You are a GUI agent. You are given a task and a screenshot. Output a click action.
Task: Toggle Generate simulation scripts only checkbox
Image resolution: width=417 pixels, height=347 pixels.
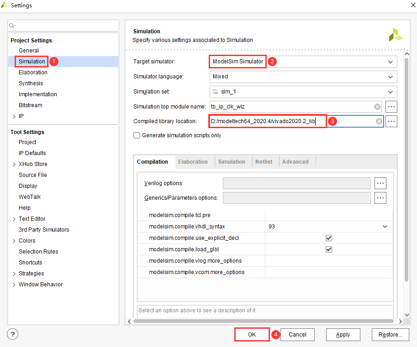[x=137, y=135]
